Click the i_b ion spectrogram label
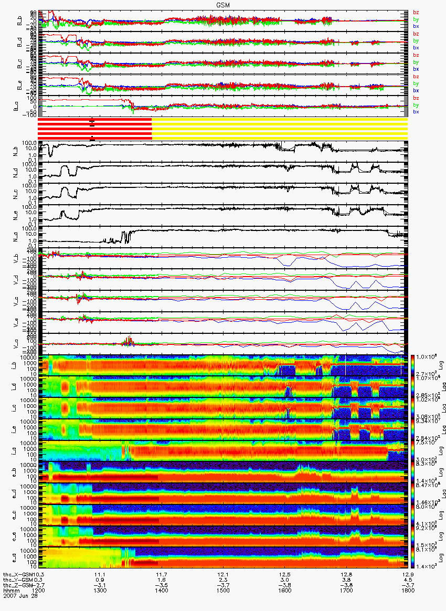 point(14,365)
